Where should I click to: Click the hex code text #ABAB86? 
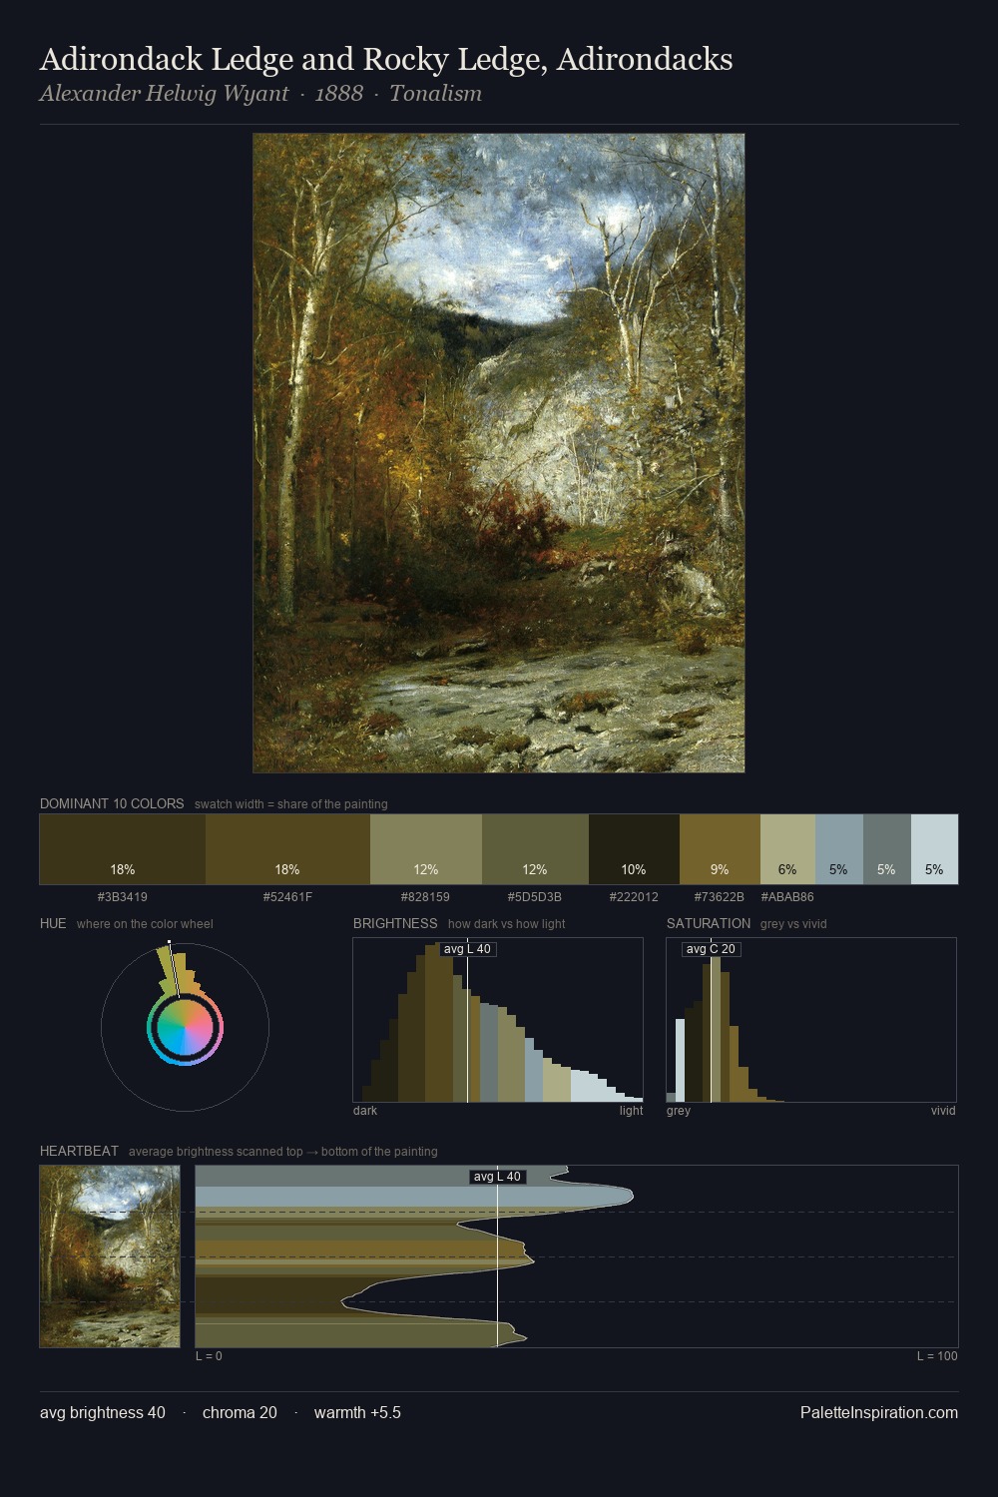pos(787,897)
